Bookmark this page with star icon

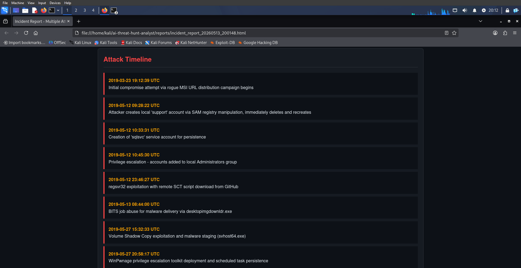[x=454, y=33]
